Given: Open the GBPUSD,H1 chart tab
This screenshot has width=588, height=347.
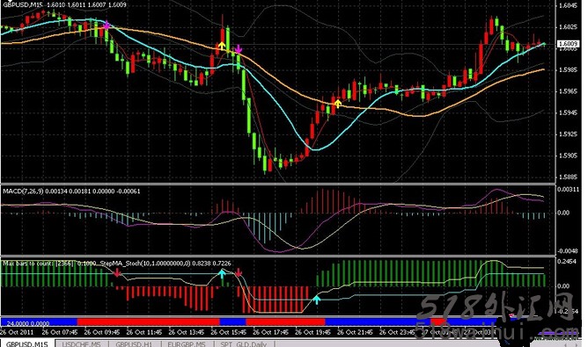Looking at the screenshot, I should (135, 344).
